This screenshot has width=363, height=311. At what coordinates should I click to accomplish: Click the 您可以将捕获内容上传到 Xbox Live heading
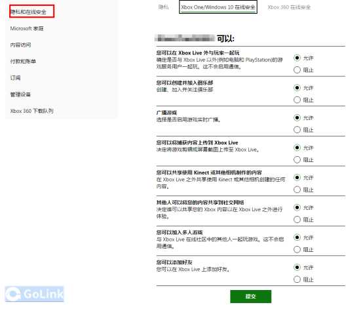(197, 142)
